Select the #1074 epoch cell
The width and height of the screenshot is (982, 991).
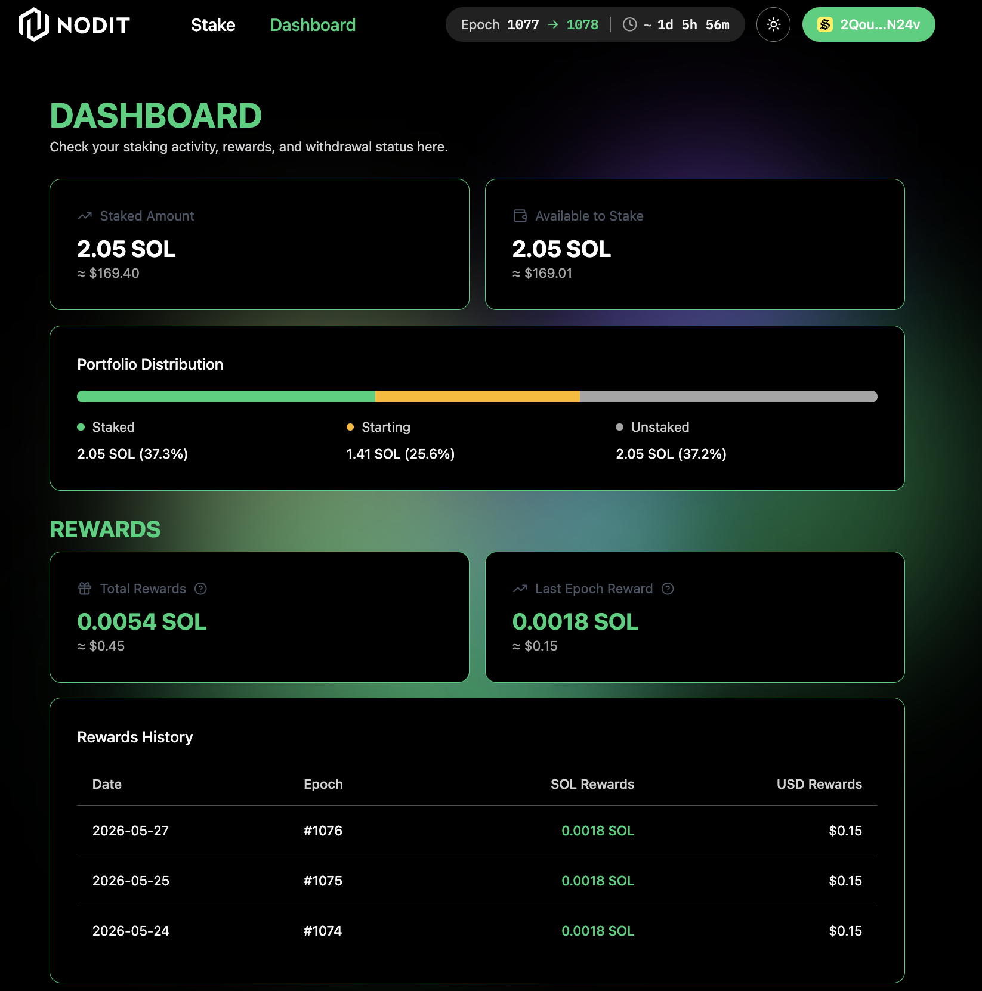[323, 931]
